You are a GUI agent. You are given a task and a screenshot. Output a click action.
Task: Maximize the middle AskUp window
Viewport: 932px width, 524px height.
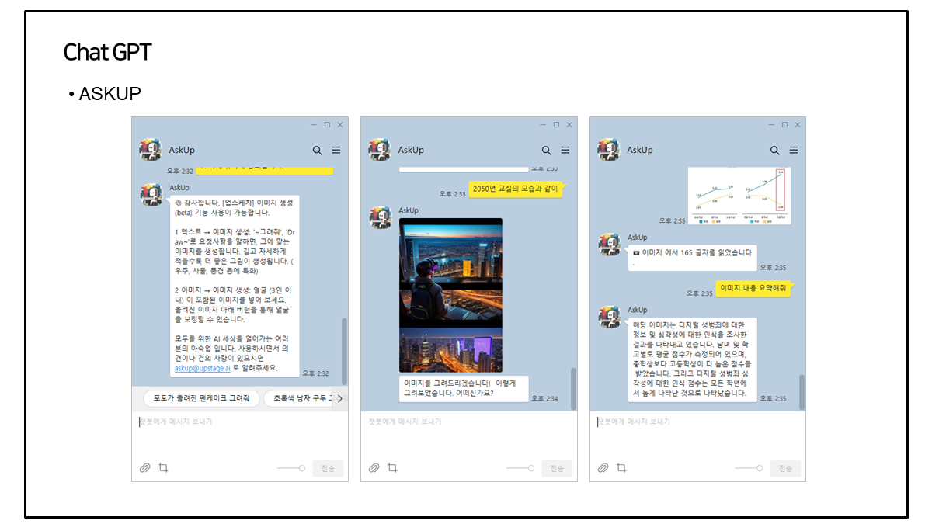click(556, 124)
